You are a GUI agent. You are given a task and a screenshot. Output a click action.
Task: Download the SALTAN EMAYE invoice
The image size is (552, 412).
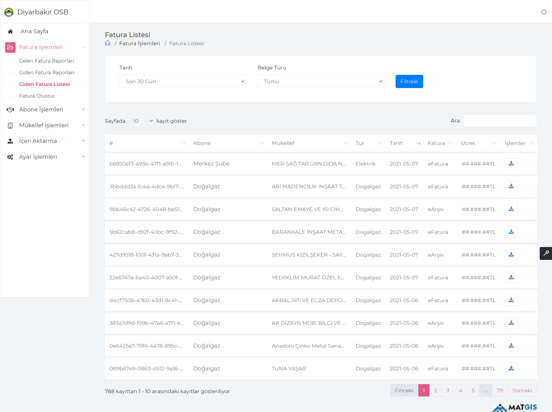pyautogui.click(x=511, y=209)
